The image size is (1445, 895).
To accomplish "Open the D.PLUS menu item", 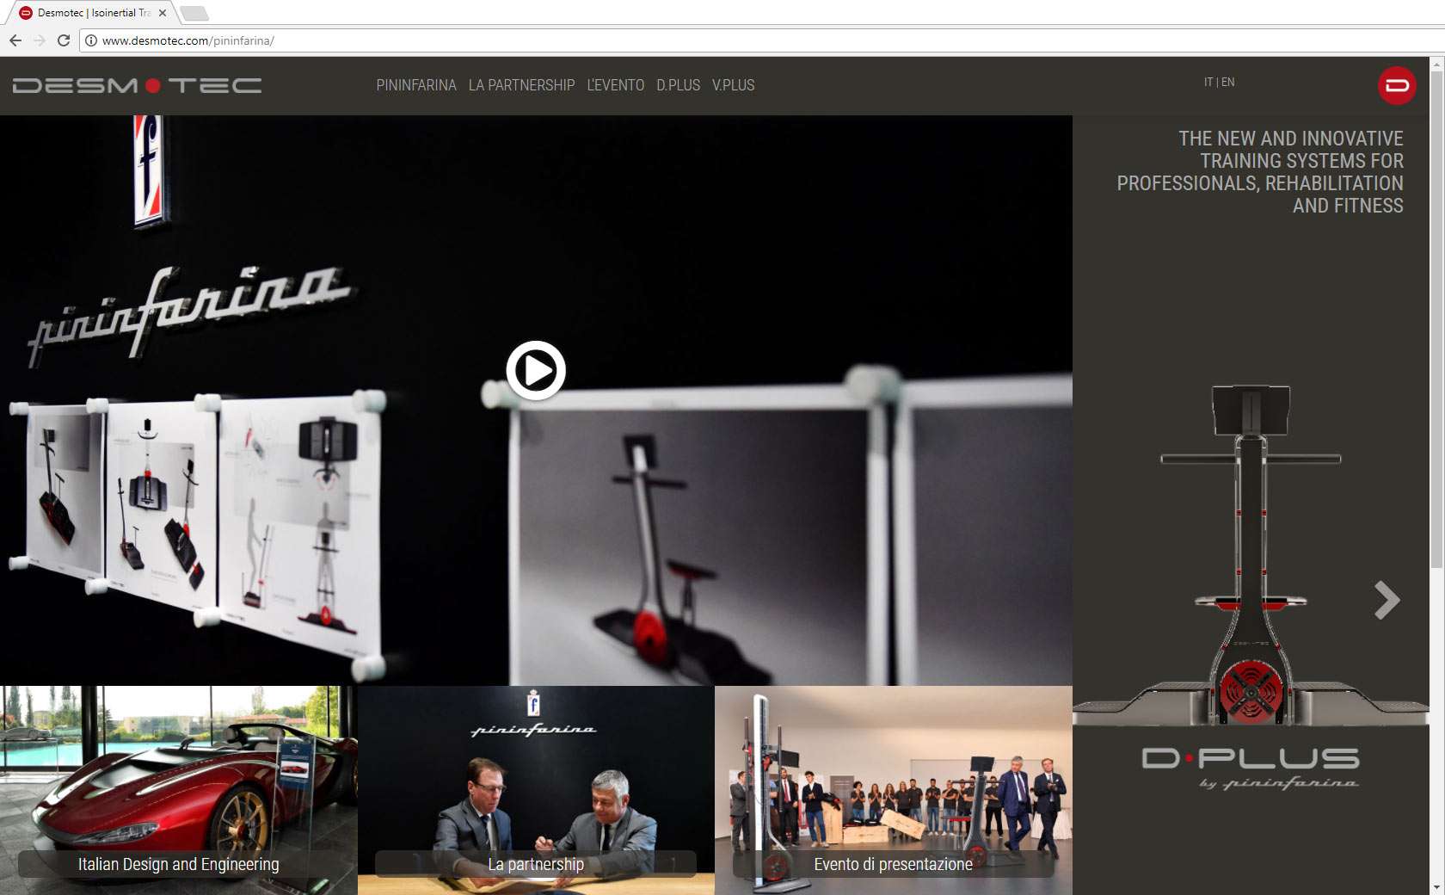I will (x=678, y=85).
